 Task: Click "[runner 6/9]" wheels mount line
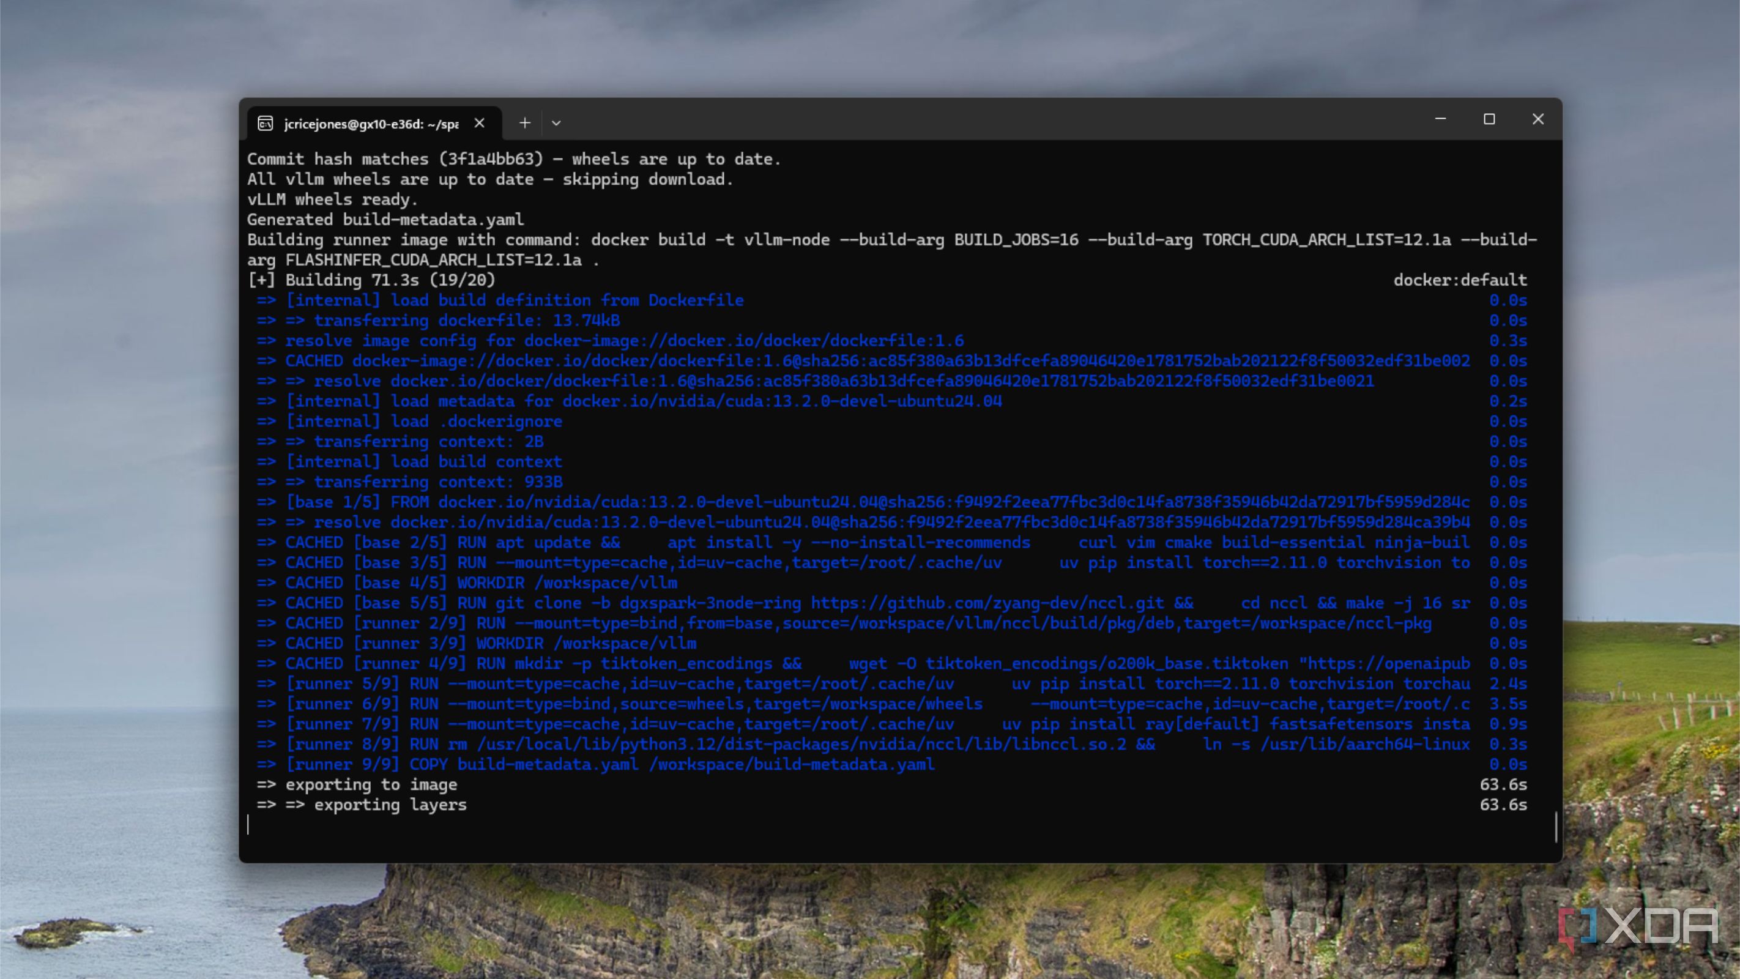coord(863,704)
